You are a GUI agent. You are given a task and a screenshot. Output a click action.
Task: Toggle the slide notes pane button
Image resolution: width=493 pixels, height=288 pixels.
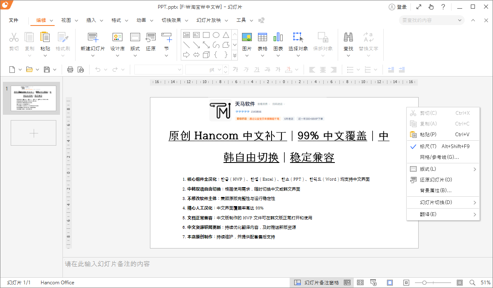click(x=317, y=283)
